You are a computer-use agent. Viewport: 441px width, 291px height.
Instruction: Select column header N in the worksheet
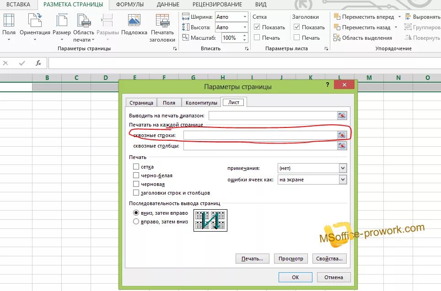pos(398,78)
